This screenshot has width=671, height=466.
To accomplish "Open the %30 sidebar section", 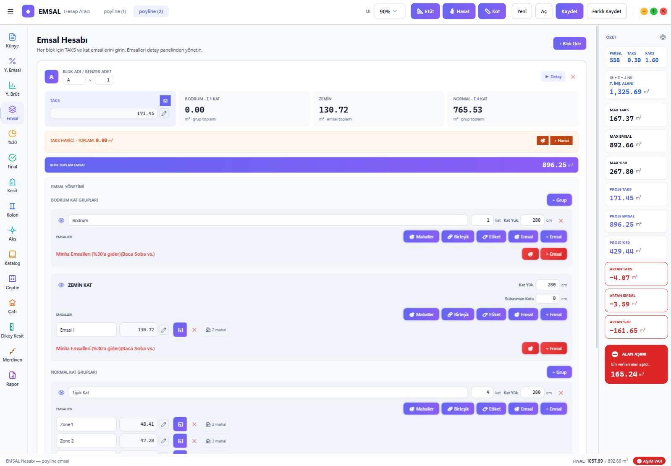I will point(12,137).
